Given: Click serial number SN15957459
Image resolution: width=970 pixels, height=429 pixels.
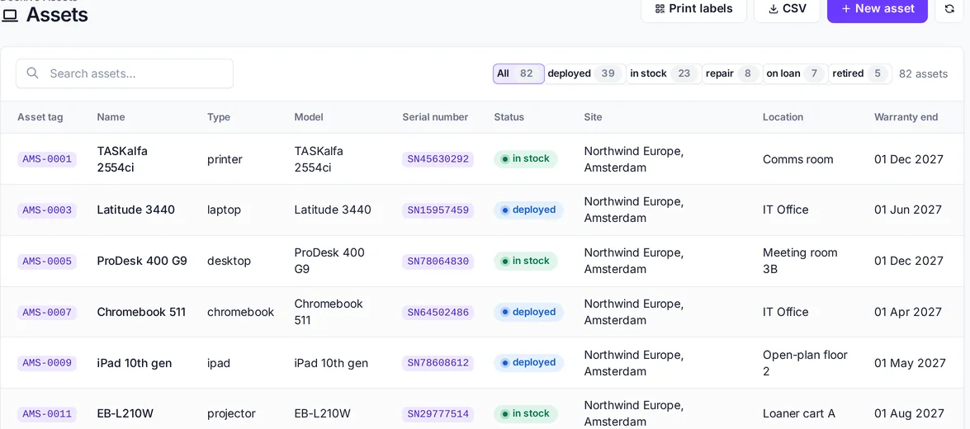Looking at the screenshot, I should click(438, 210).
